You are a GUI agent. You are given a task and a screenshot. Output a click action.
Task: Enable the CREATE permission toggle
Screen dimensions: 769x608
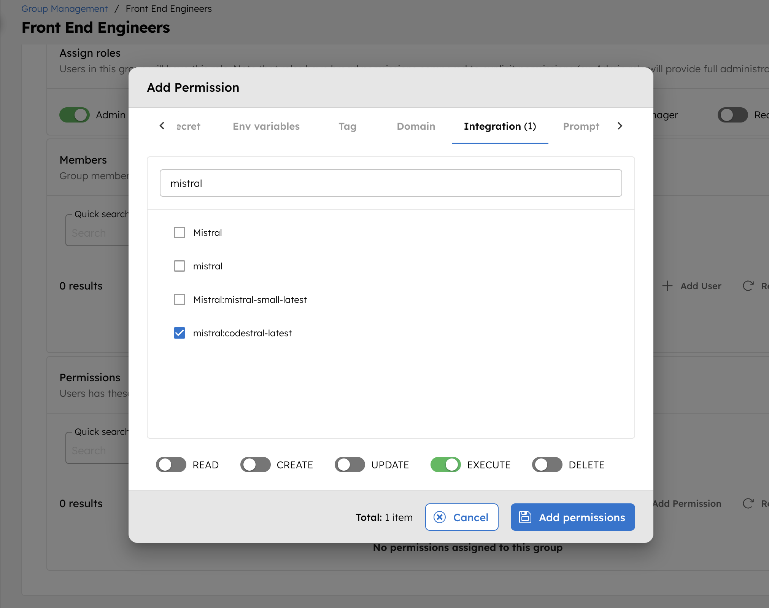tap(255, 465)
